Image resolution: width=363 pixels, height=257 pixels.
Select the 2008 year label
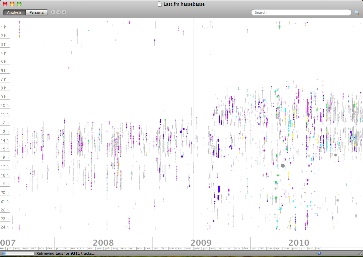pos(103,243)
